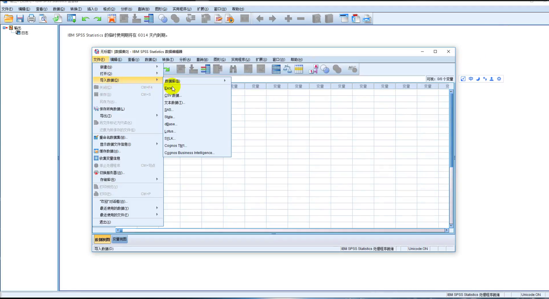This screenshot has width=549, height=299.
Task: Choose Cognos Business Intelligence... from import submenu
Action: click(x=197, y=153)
